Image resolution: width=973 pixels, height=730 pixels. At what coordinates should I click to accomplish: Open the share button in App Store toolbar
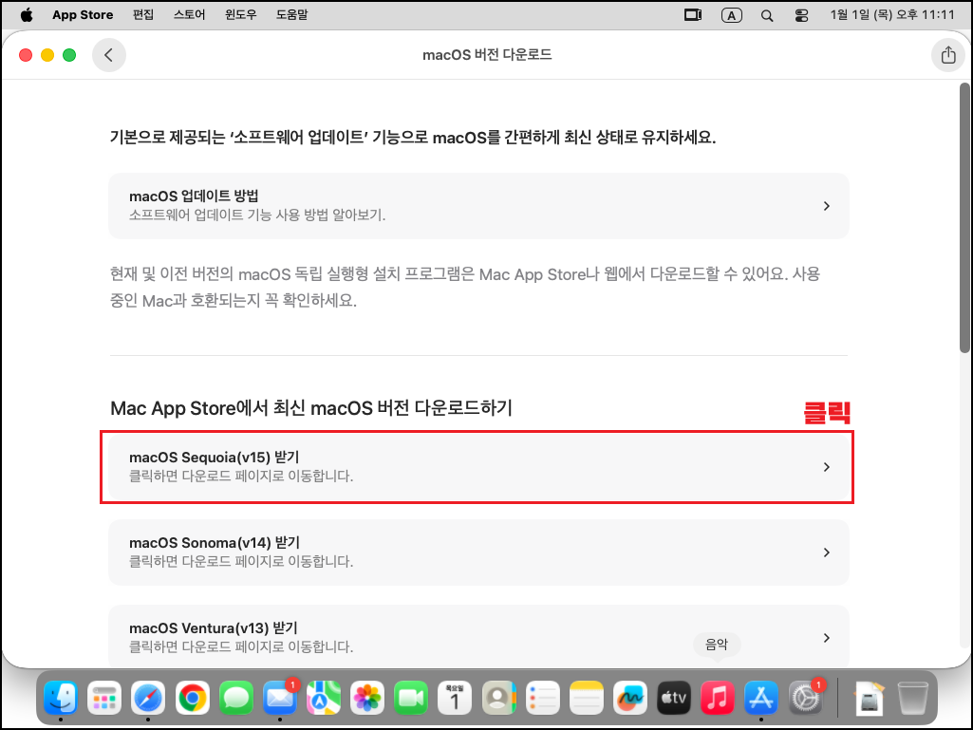click(x=947, y=55)
